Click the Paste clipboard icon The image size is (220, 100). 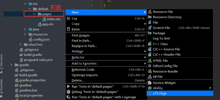point(68,29)
